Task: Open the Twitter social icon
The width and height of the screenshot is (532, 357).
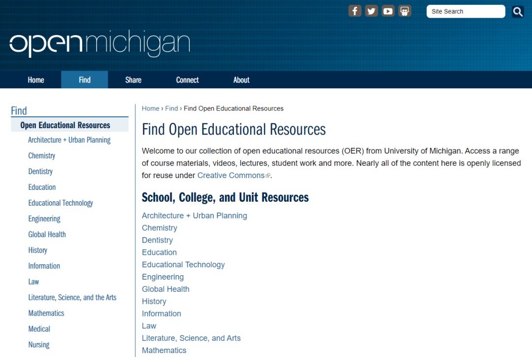Action: pos(371,11)
